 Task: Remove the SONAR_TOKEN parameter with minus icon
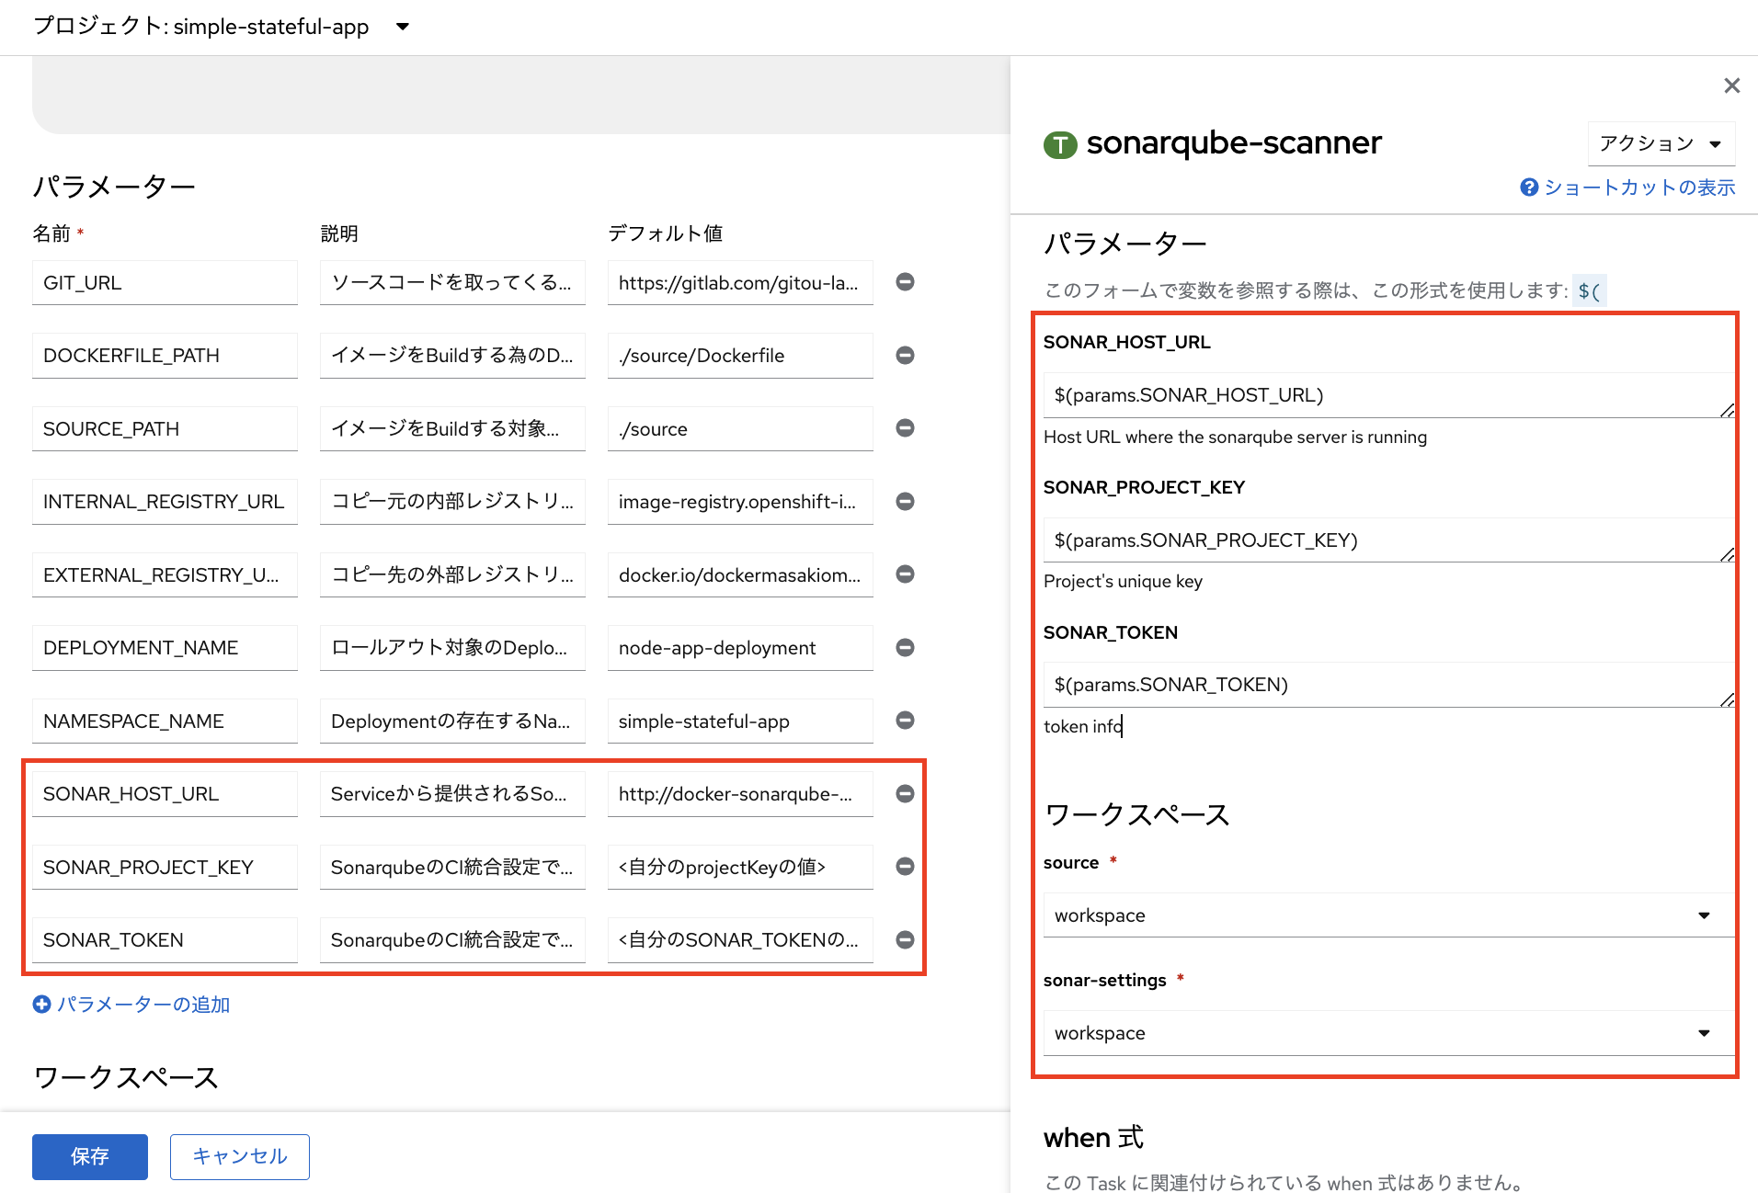(x=905, y=939)
